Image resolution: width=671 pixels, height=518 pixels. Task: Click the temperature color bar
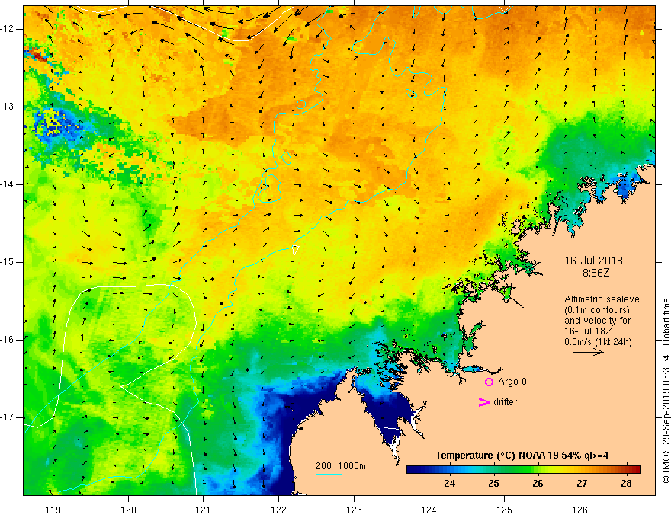click(523, 470)
